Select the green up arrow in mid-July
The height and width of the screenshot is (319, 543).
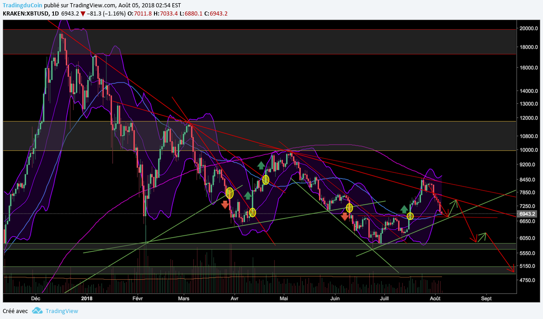point(405,209)
